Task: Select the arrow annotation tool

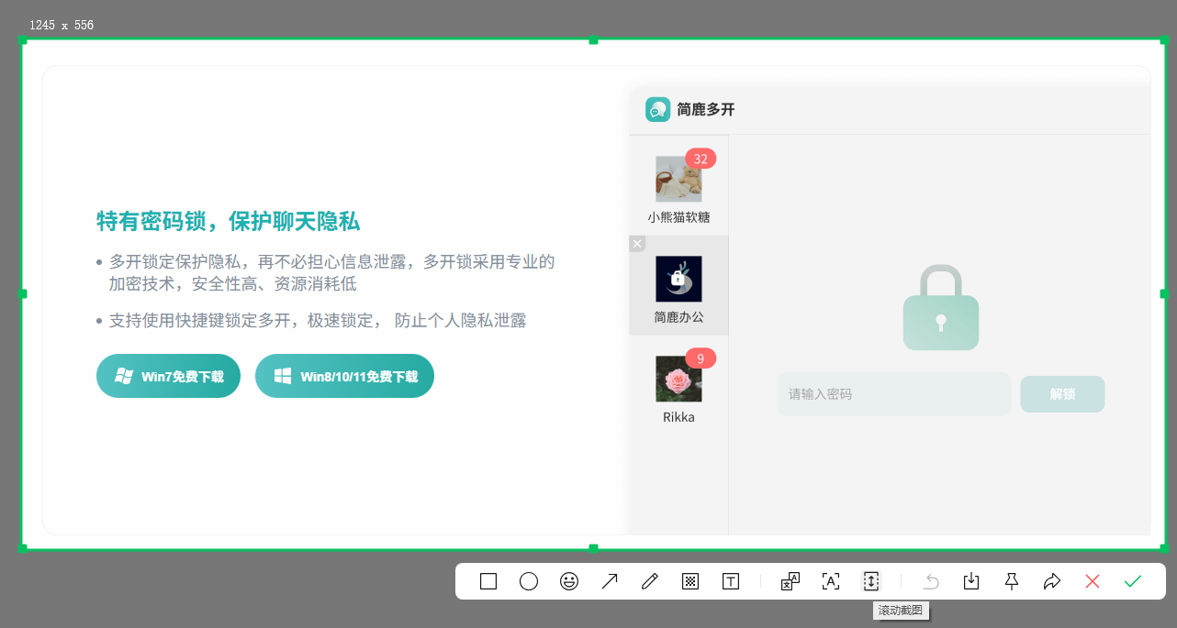Action: tap(609, 581)
